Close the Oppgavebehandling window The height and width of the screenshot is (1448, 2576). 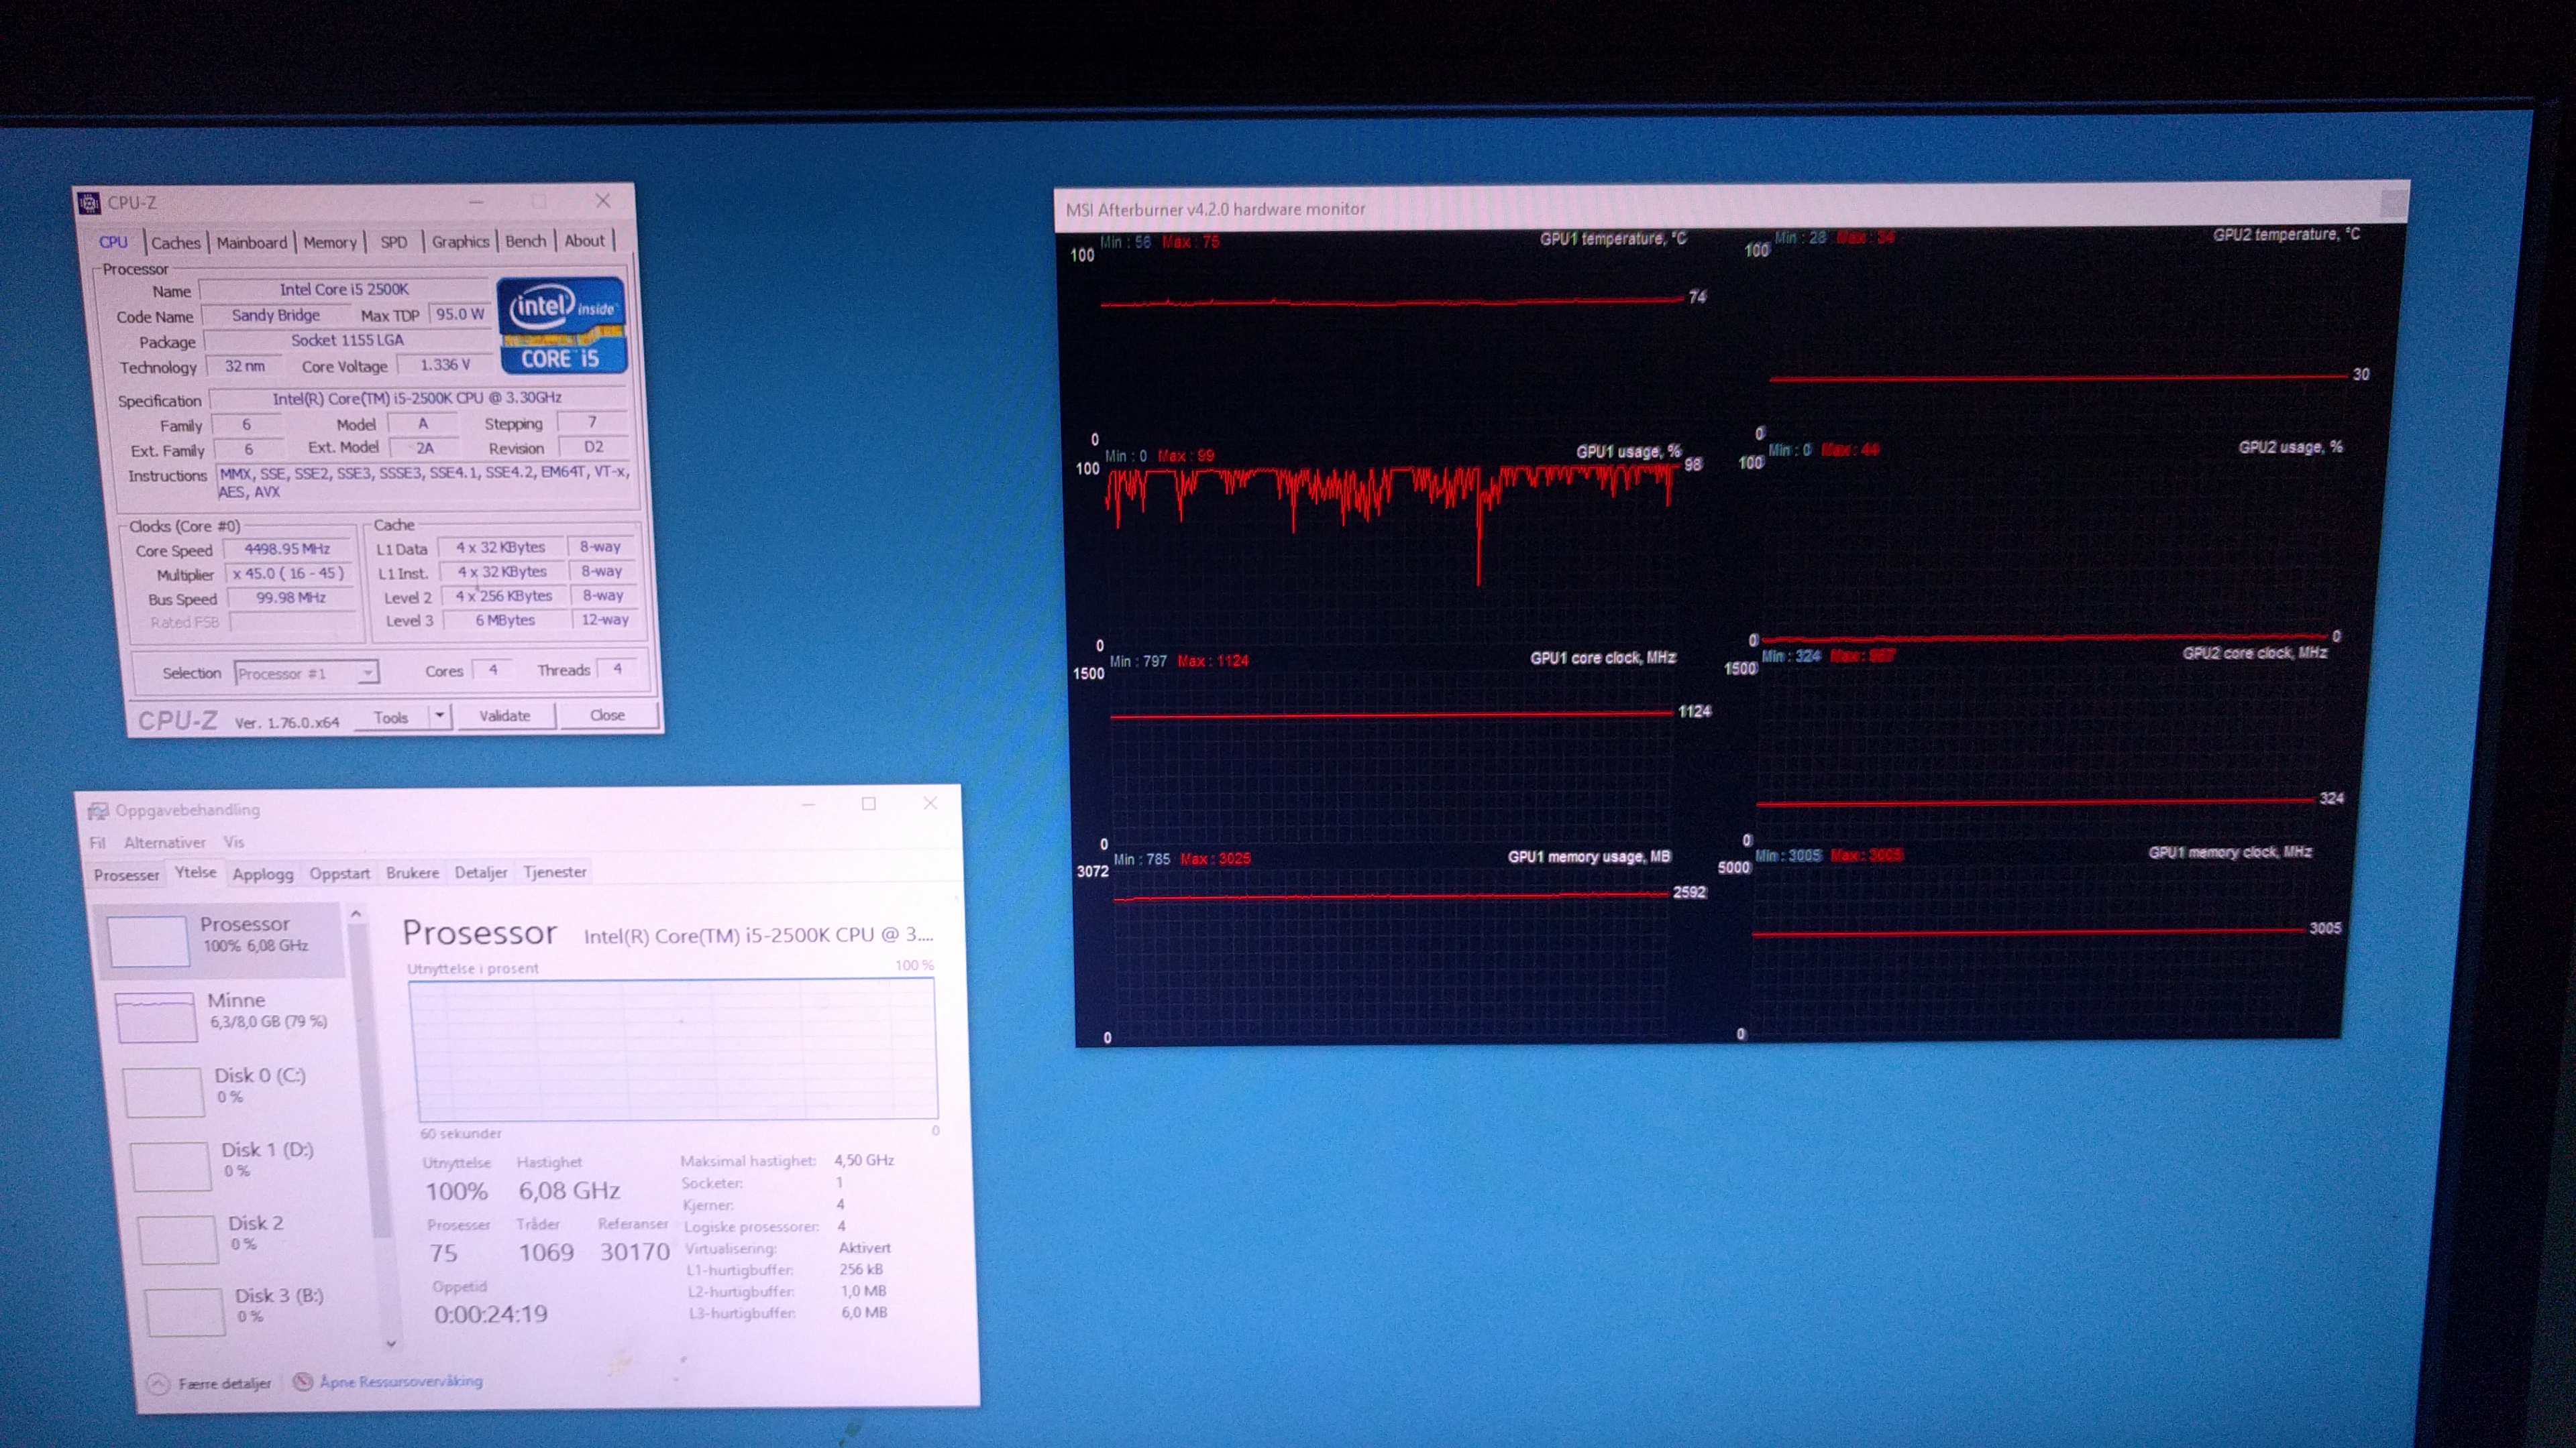930,802
